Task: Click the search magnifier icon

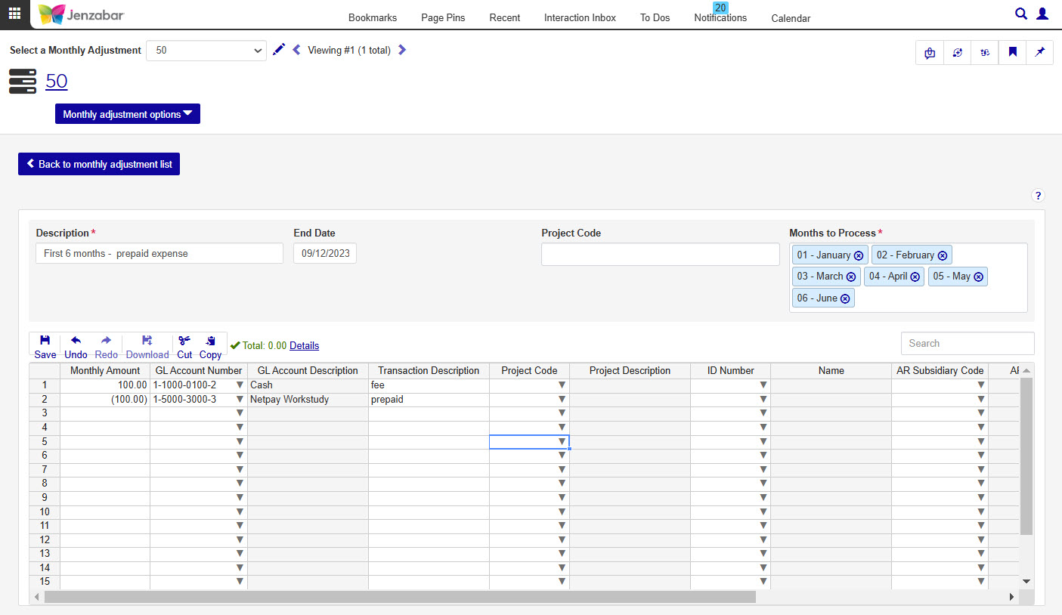Action: pyautogui.click(x=1020, y=14)
